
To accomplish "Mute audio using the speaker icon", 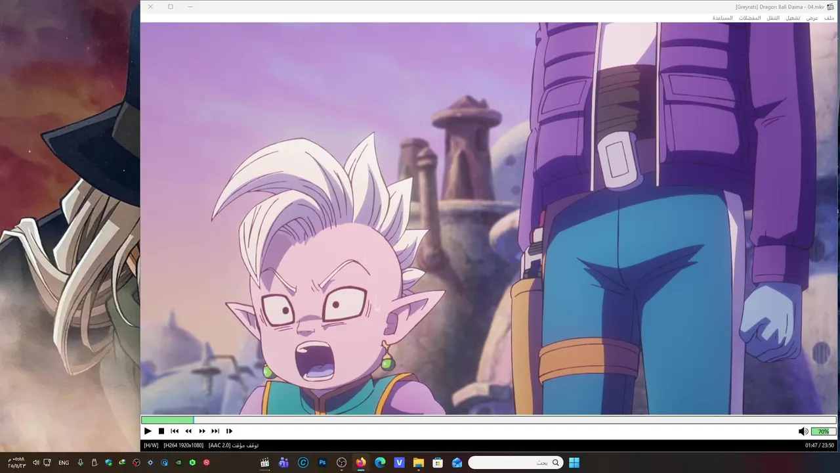I will coord(803,432).
